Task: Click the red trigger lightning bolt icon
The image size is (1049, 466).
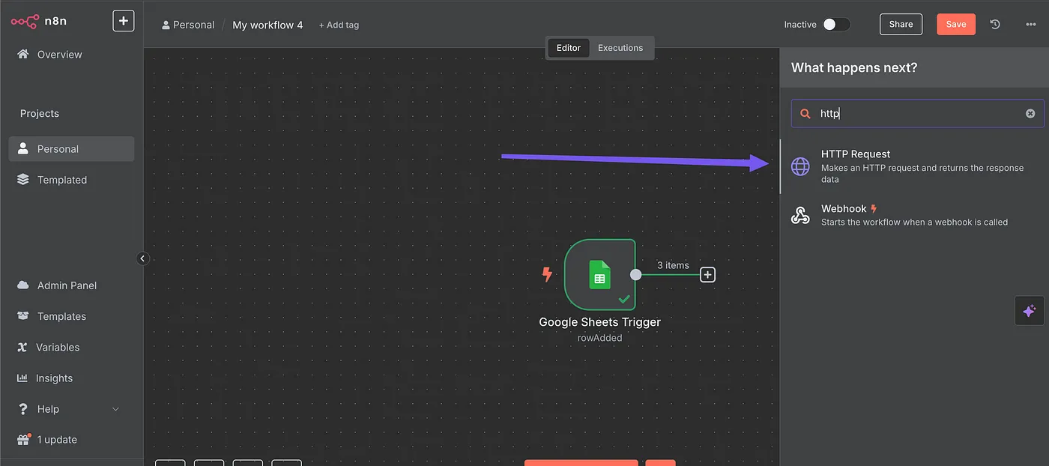Action: click(x=547, y=274)
